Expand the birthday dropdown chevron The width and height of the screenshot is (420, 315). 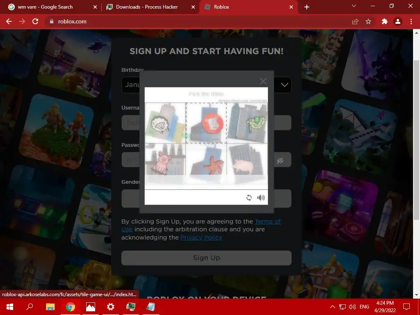285,85
